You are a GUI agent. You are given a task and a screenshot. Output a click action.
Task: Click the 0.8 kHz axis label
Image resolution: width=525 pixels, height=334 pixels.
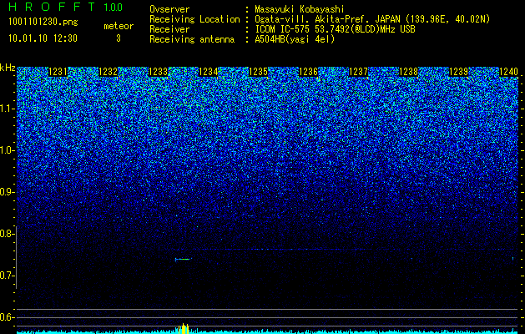tap(7, 234)
